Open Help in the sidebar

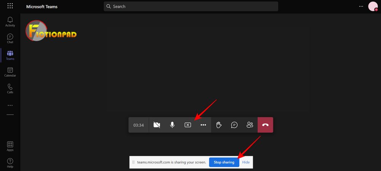[10, 163]
